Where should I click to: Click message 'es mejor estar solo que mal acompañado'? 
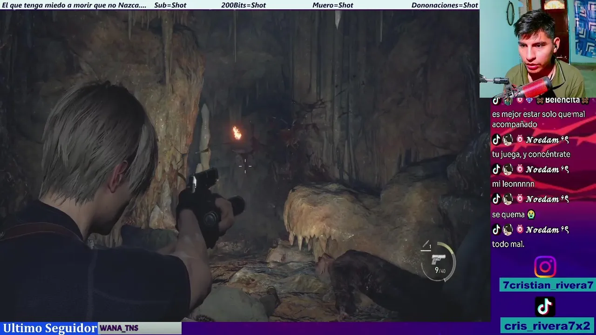pyautogui.click(x=538, y=120)
